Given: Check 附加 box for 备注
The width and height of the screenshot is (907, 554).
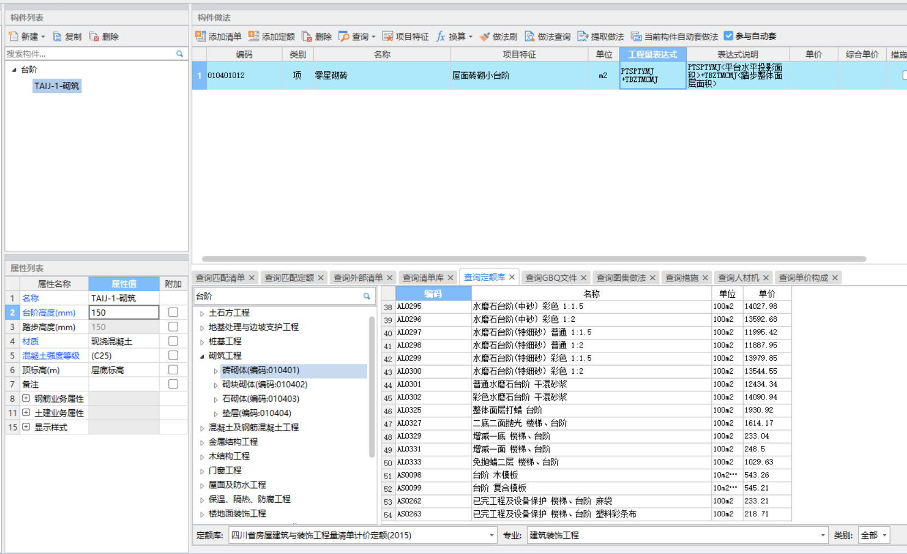Looking at the screenshot, I should tap(173, 384).
